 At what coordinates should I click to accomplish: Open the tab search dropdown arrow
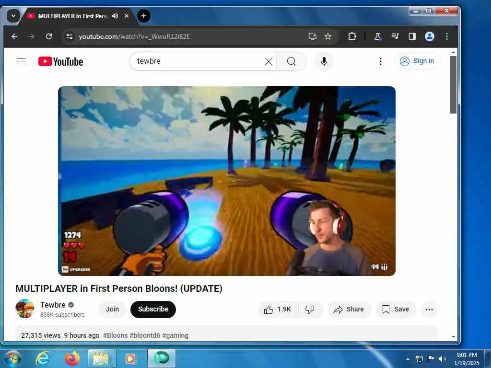point(13,16)
